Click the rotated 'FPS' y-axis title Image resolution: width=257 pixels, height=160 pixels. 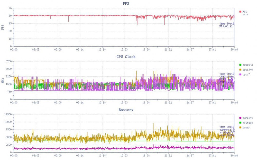tap(3, 27)
